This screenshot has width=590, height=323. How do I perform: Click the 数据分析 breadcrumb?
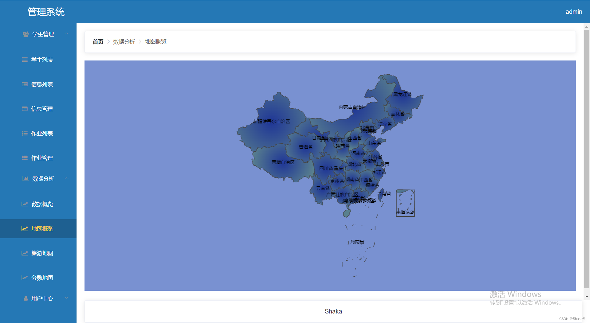(x=124, y=41)
